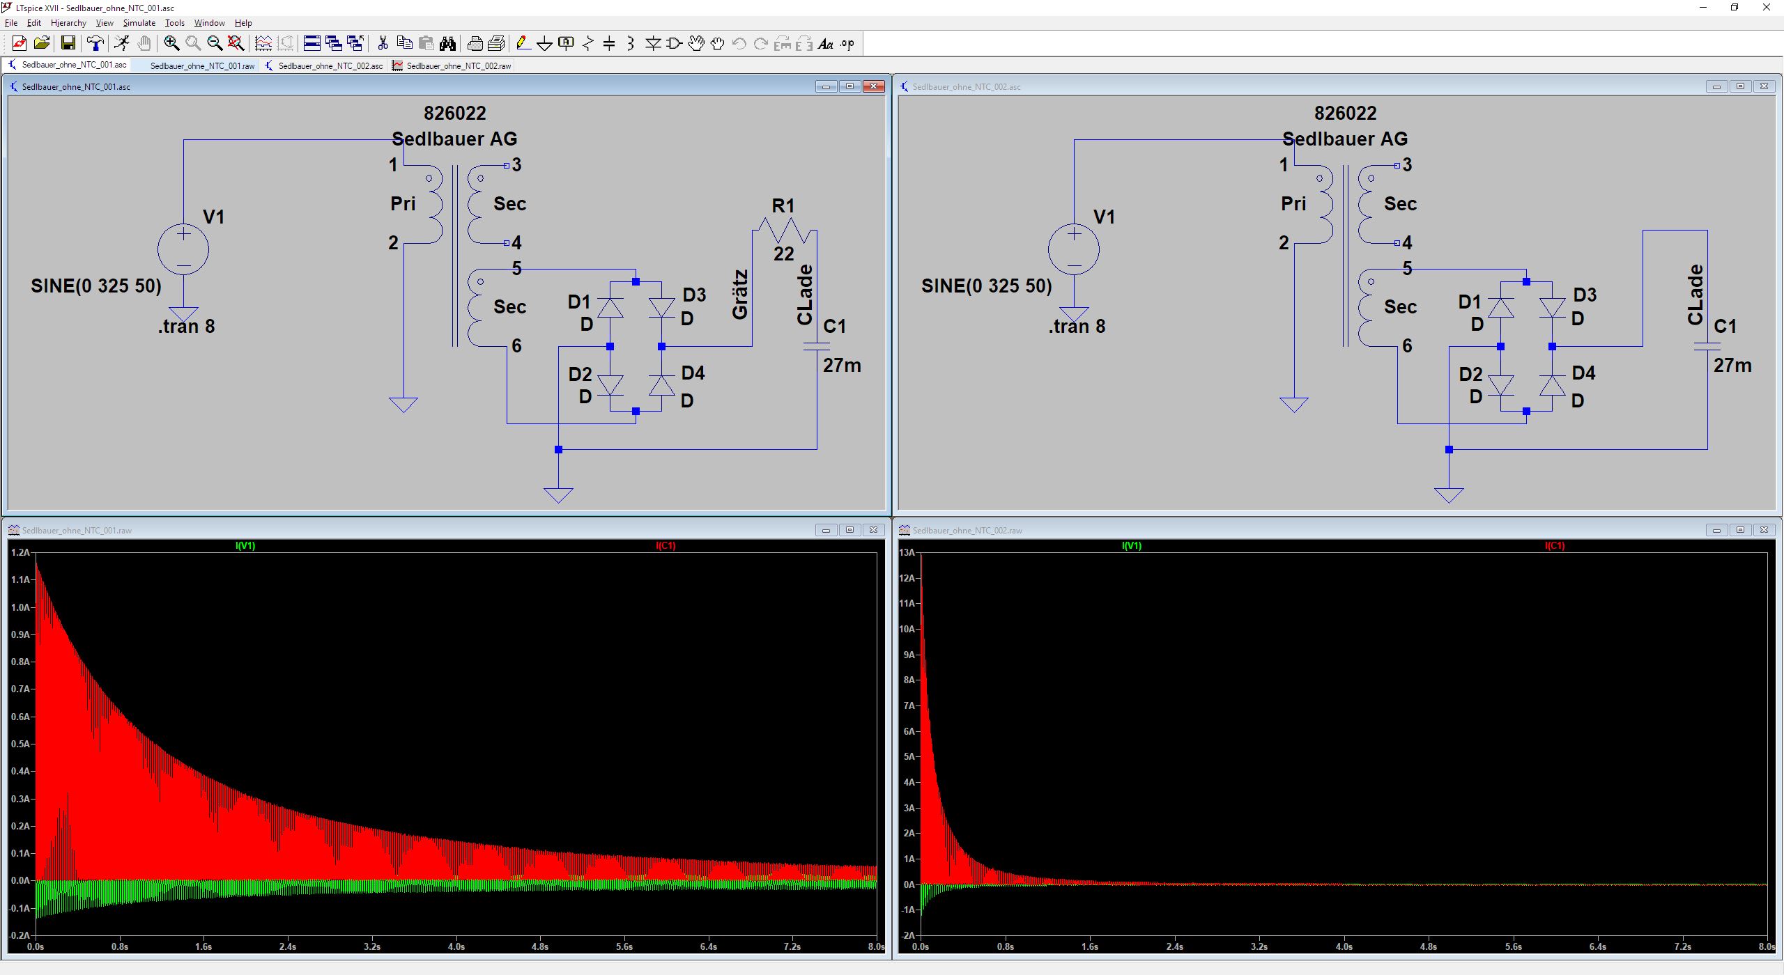The width and height of the screenshot is (1784, 975).
Task: Click diode D4 in the 002 schematic
Action: click(x=1552, y=385)
